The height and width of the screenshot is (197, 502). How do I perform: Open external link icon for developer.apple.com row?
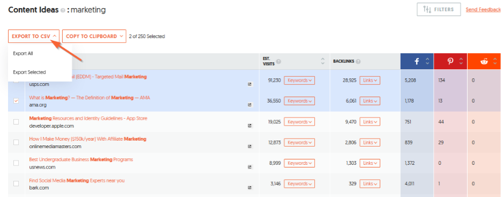250,126
